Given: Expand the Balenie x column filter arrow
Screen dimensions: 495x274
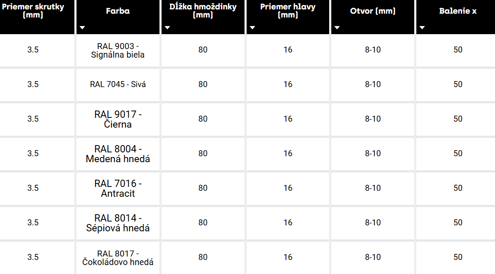Looking at the screenshot, I should click(422, 28).
